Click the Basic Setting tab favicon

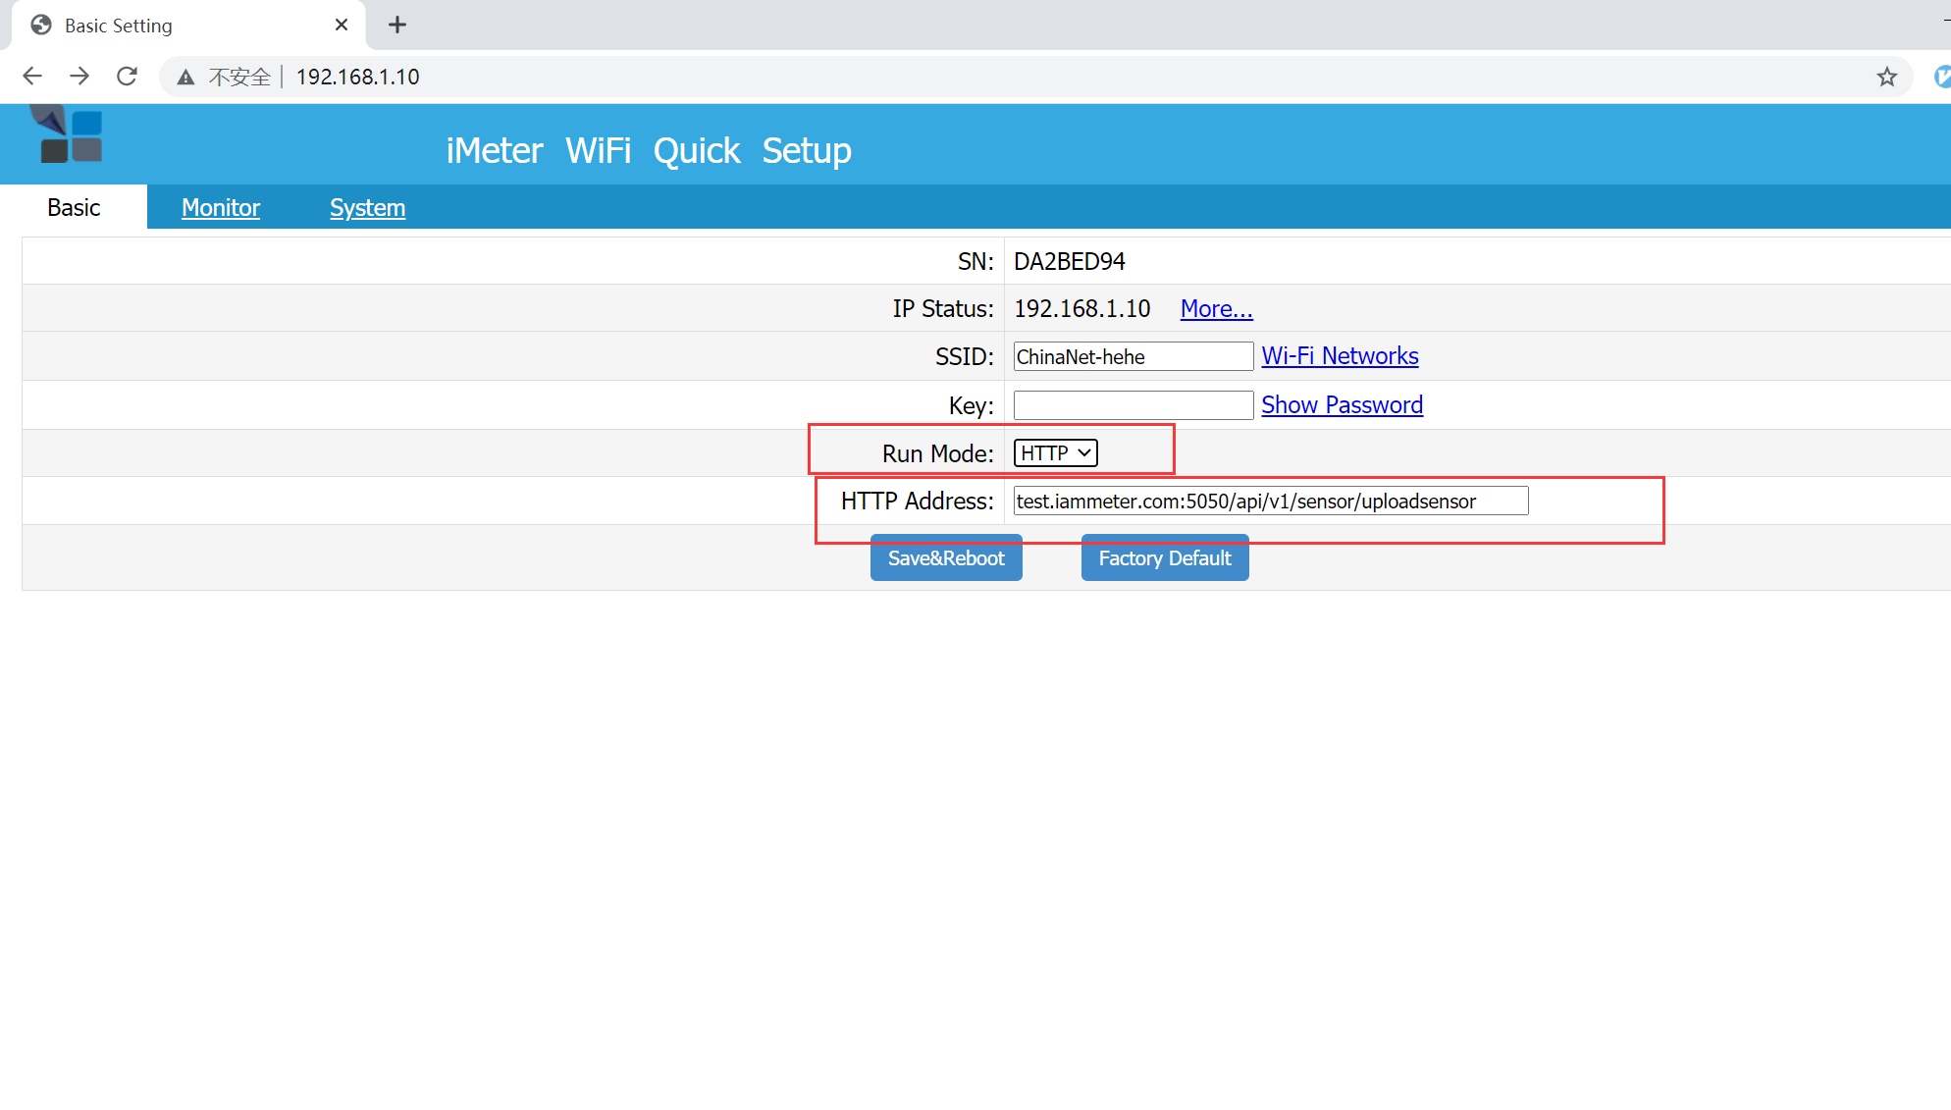tap(40, 25)
